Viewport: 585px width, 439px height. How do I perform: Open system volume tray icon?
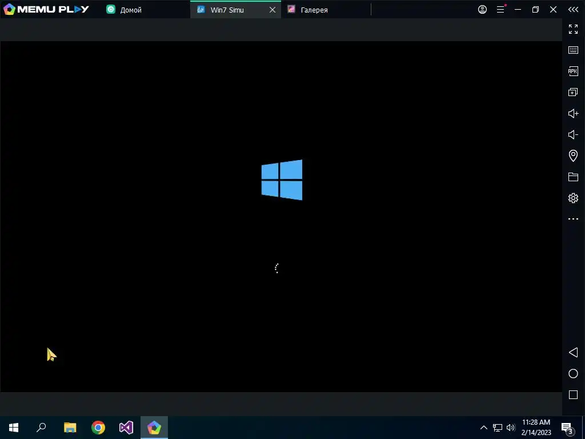[x=511, y=428]
